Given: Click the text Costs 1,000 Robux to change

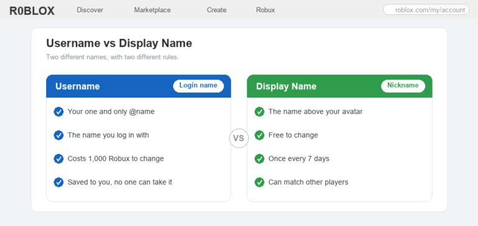Looking at the screenshot, I should 116,158.
